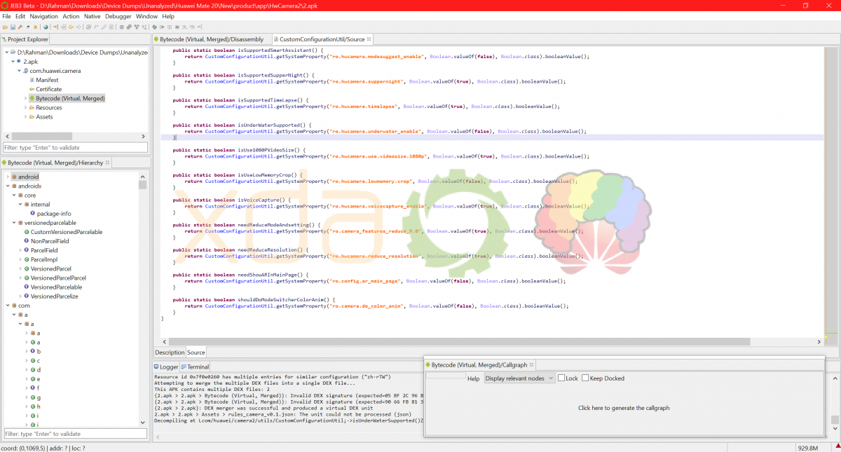Expand the android package node

(x=7, y=177)
